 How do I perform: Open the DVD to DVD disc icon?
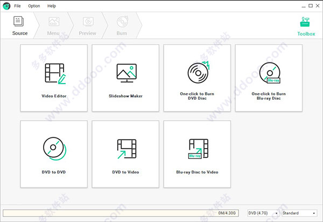[x=54, y=149]
